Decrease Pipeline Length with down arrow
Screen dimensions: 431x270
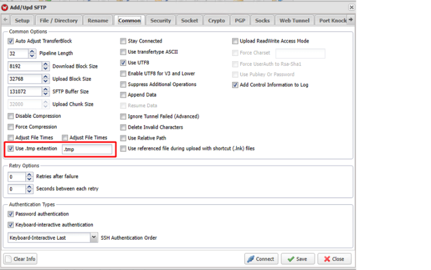tap(32, 56)
